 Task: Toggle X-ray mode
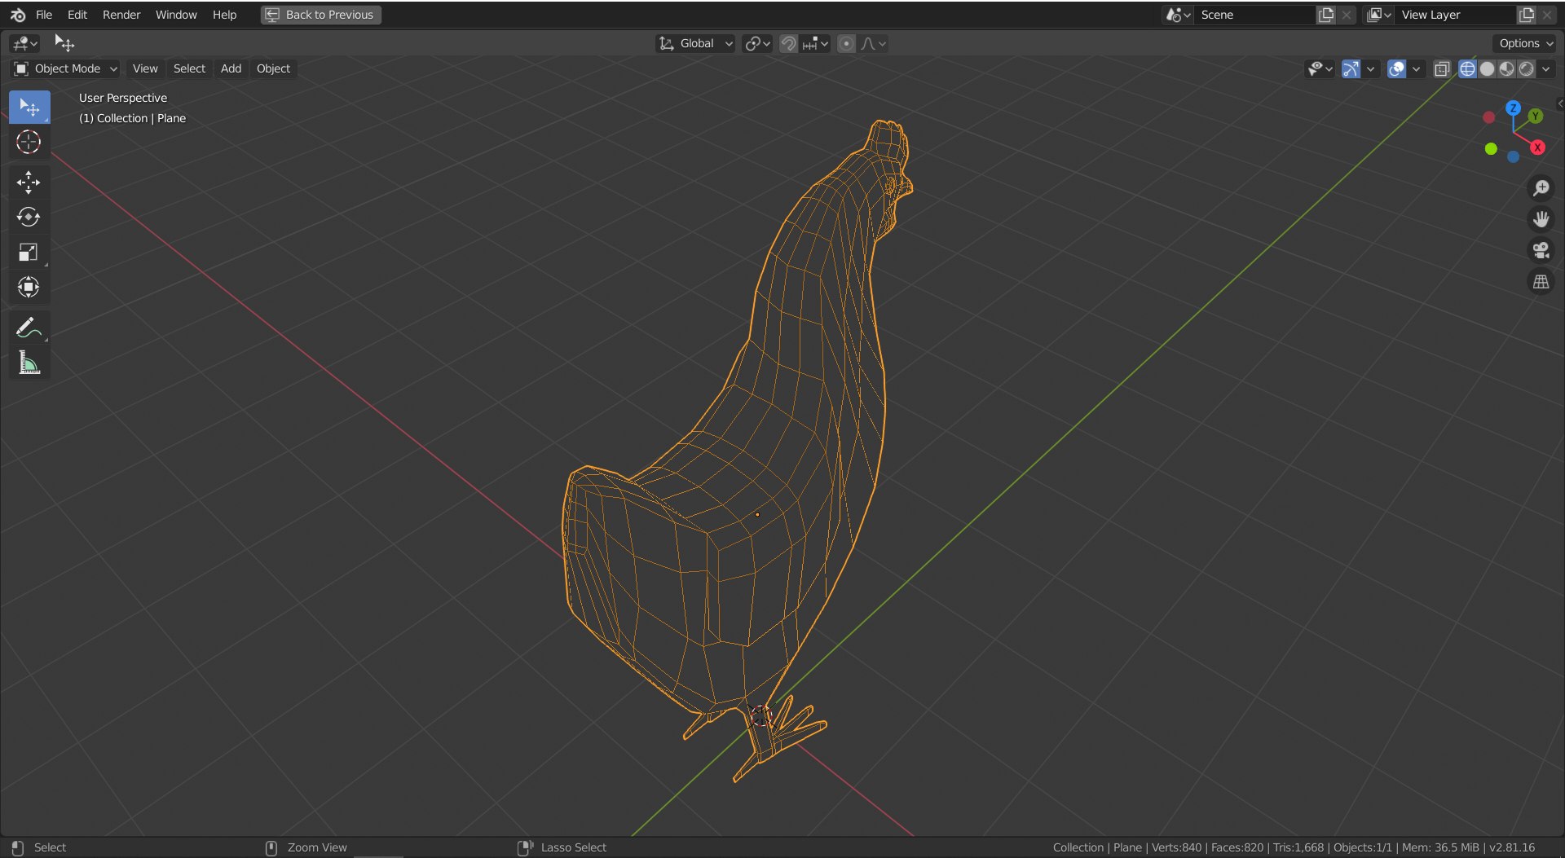point(1442,69)
